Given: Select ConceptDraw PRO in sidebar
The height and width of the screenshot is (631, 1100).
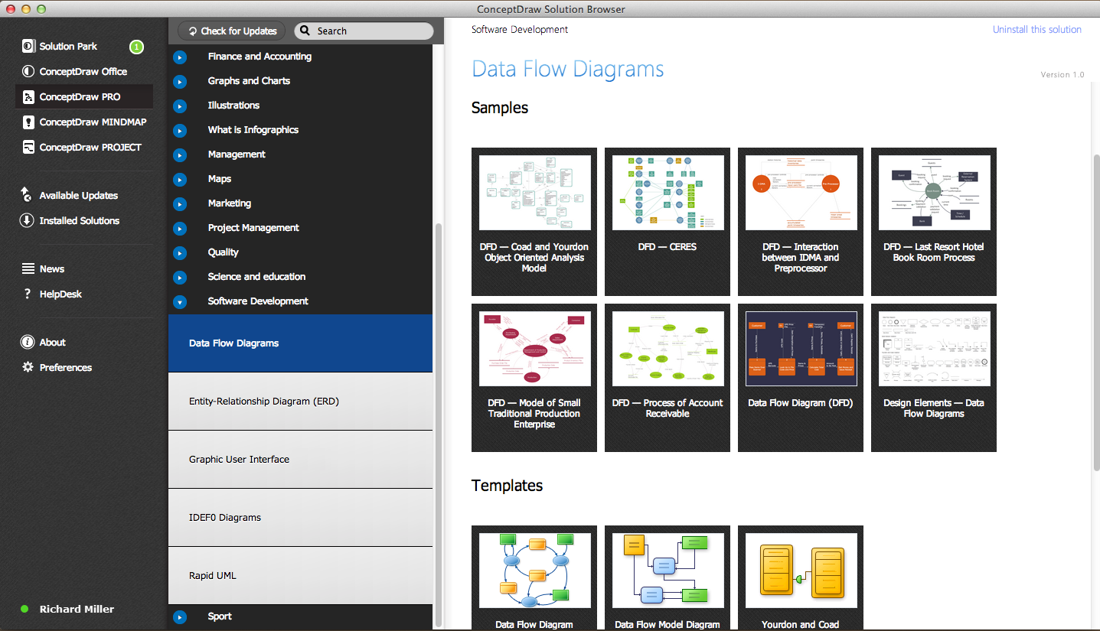Looking at the screenshot, I should point(84,96).
